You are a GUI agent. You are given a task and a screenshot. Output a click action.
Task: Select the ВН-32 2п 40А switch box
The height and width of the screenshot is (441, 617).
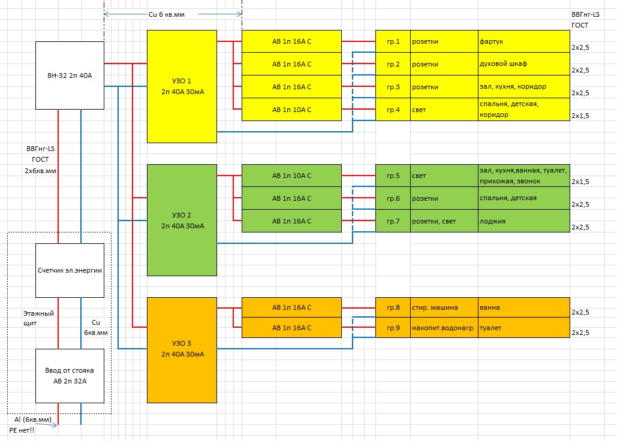point(70,75)
